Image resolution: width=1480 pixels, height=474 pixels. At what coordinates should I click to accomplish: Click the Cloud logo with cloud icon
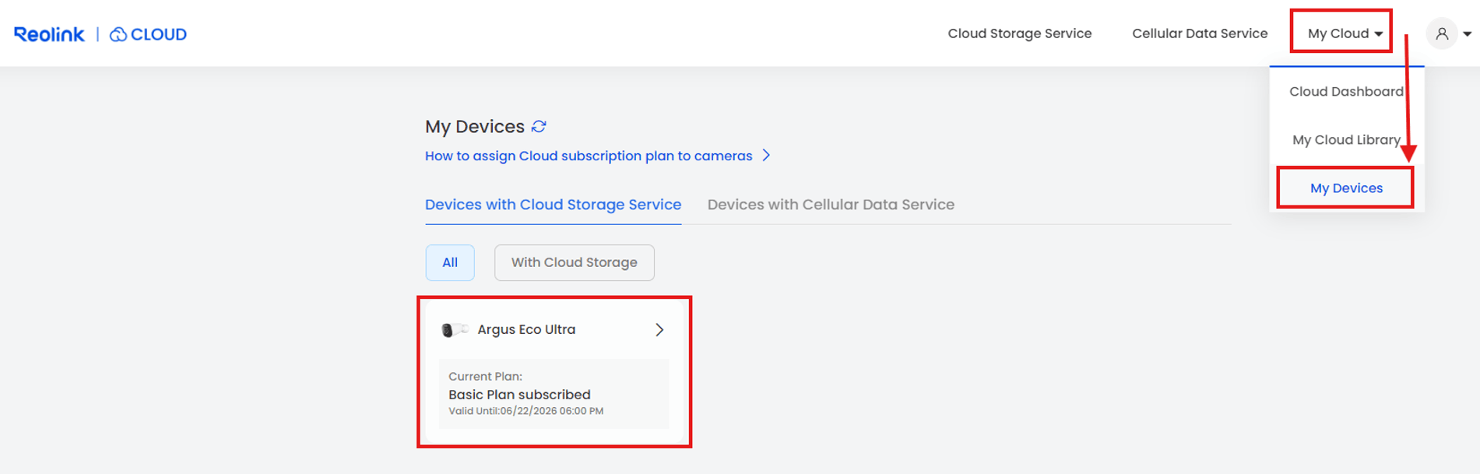(148, 34)
